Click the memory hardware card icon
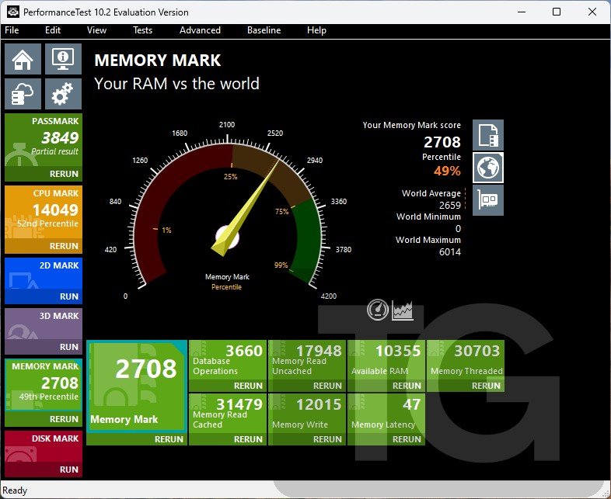The image size is (611, 499). point(488,200)
